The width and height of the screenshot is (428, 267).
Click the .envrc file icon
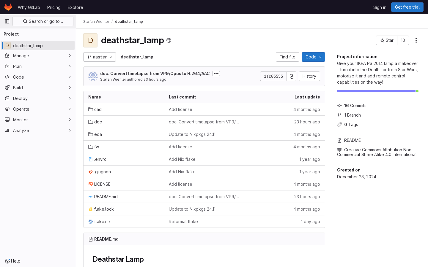(x=91, y=159)
